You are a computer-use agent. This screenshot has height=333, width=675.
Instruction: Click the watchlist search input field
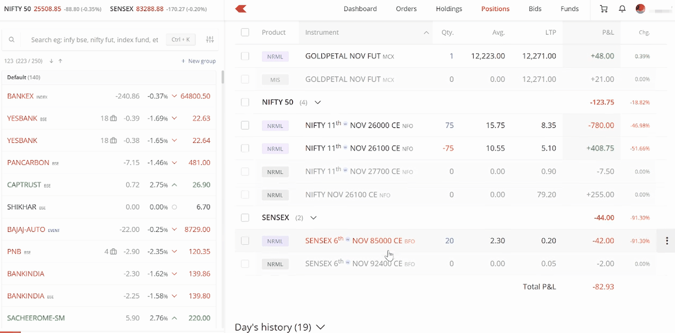94,40
